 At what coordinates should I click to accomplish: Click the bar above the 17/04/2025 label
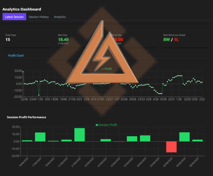40,137
